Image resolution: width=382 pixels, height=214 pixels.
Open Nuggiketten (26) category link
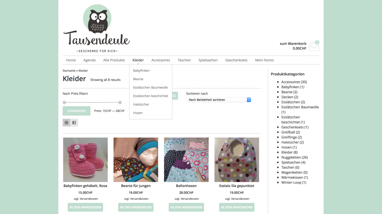tap(294, 157)
